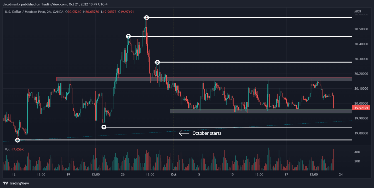Click the 20.10000 price axis label
Viewport: 374px width, 188px height.
click(361, 89)
